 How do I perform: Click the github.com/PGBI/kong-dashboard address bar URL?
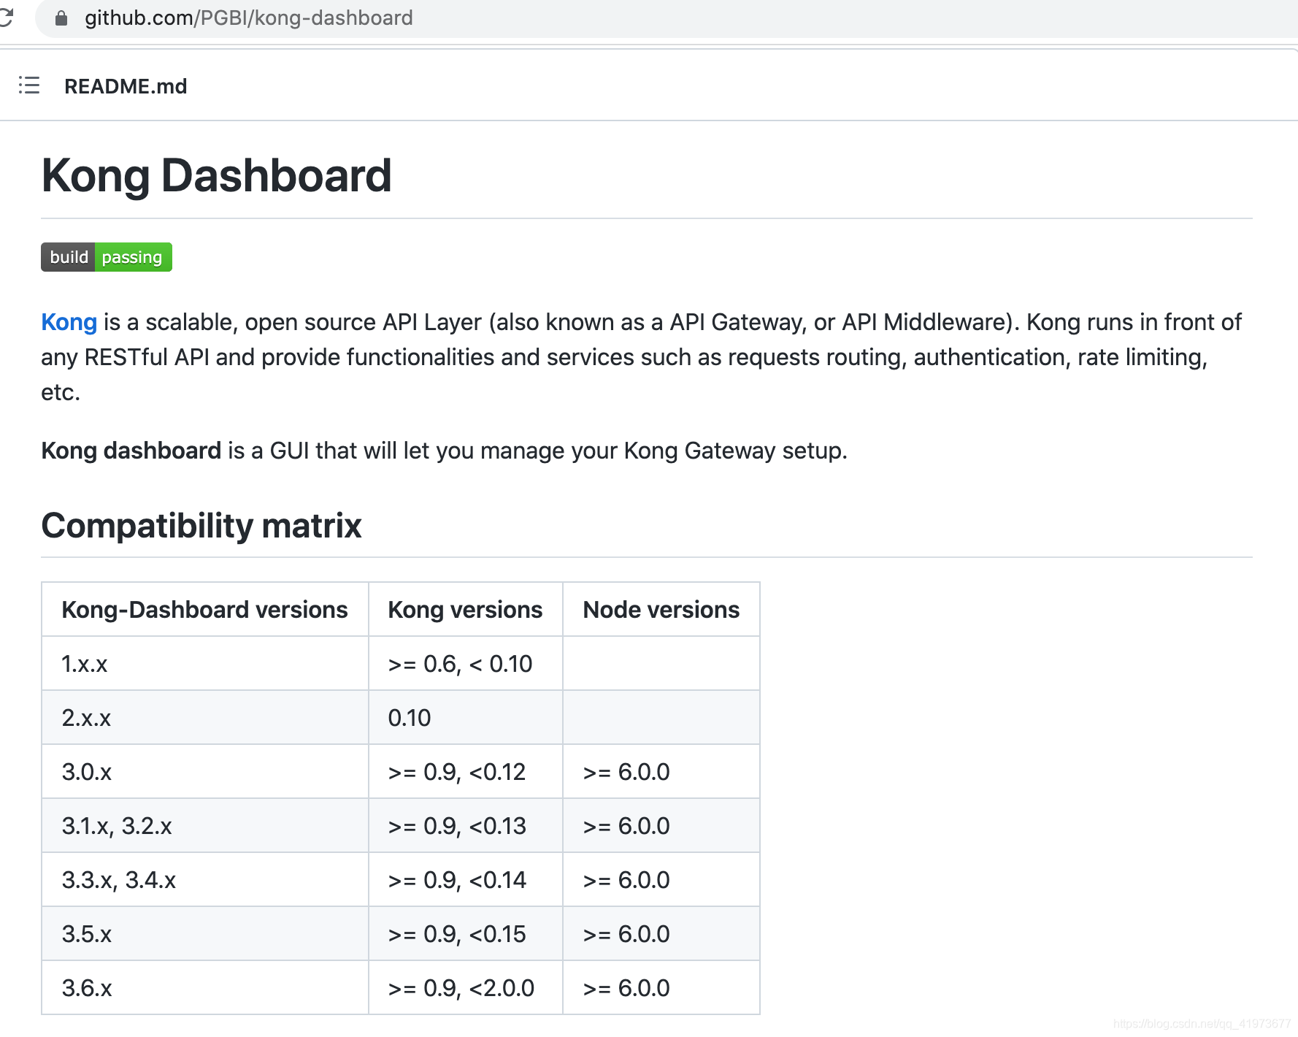[248, 18]
